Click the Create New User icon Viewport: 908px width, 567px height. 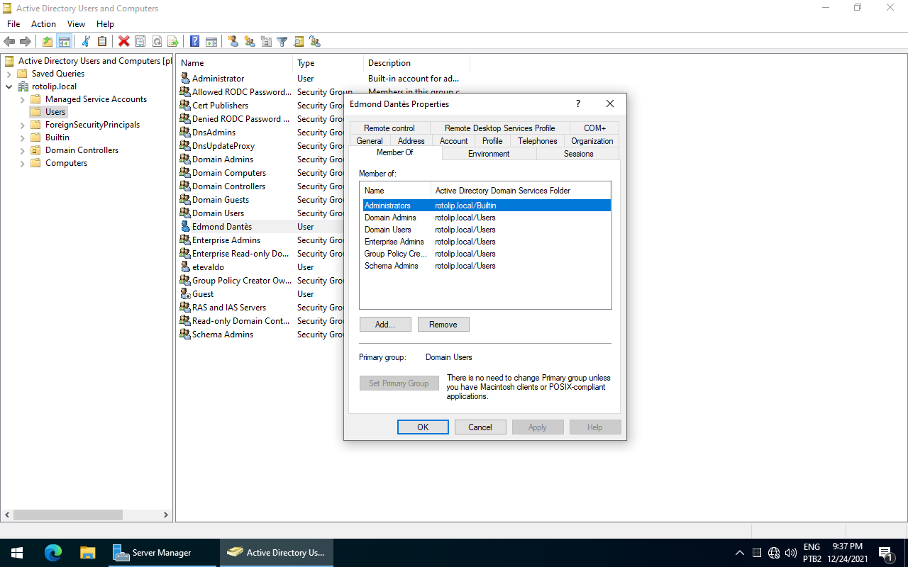pyautogui.click(x=233, y=42)
